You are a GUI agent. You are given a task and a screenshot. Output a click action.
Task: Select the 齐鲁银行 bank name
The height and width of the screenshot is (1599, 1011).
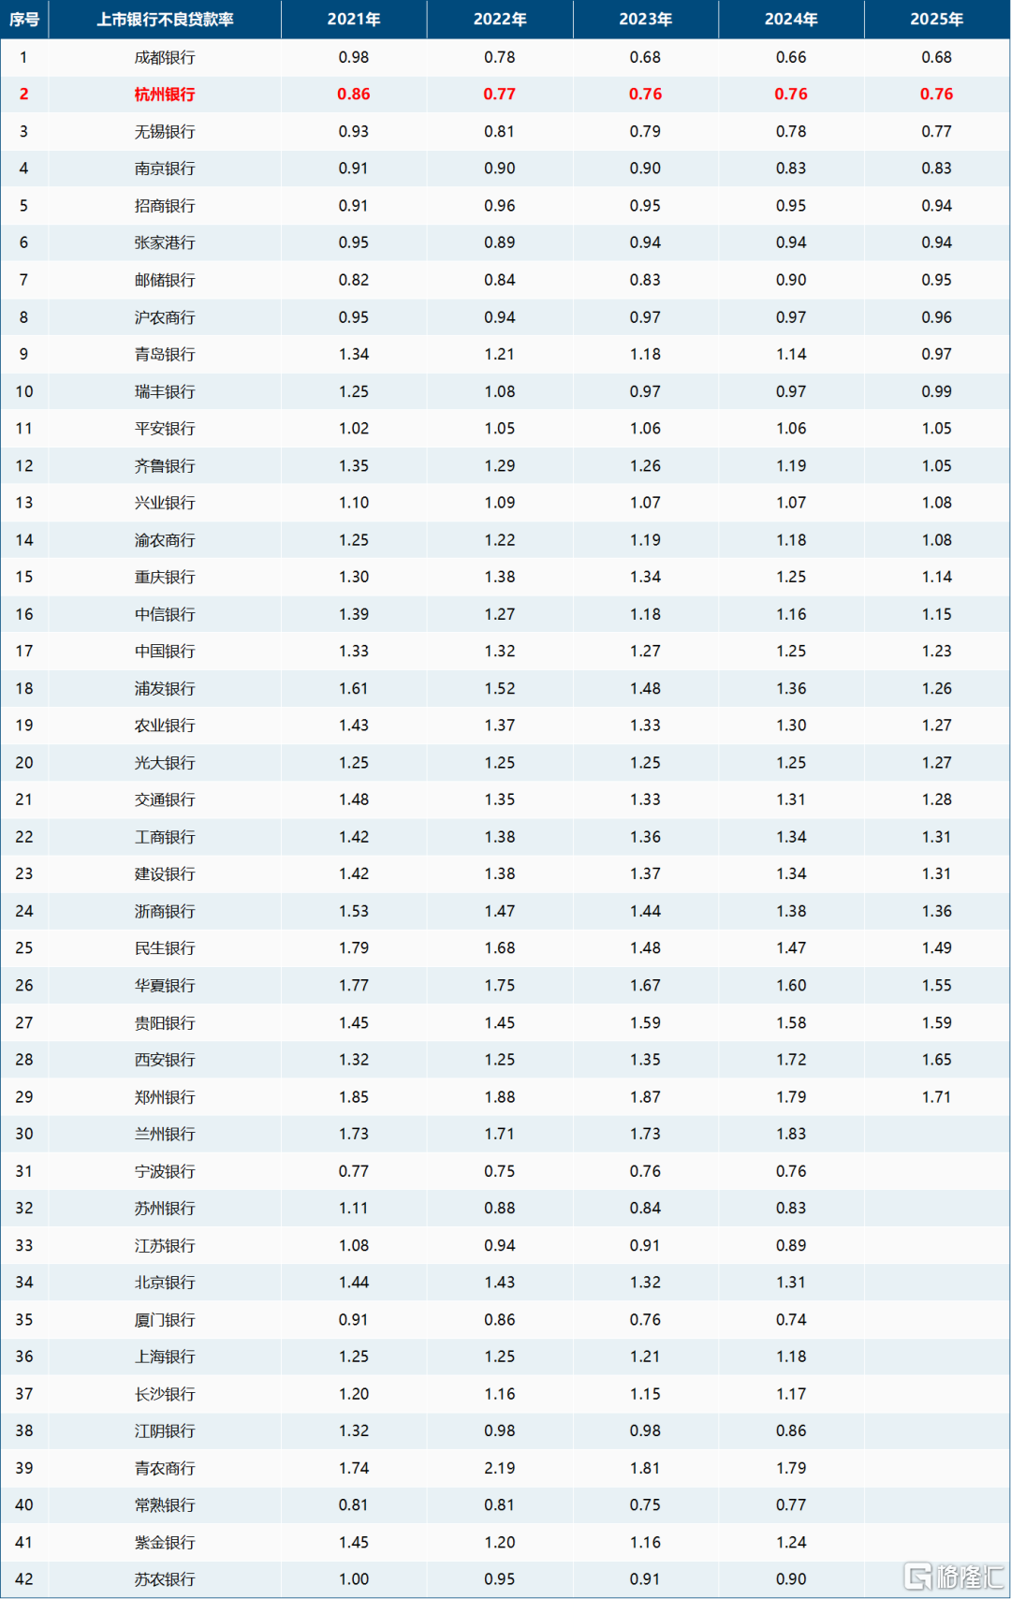[165, 466]
